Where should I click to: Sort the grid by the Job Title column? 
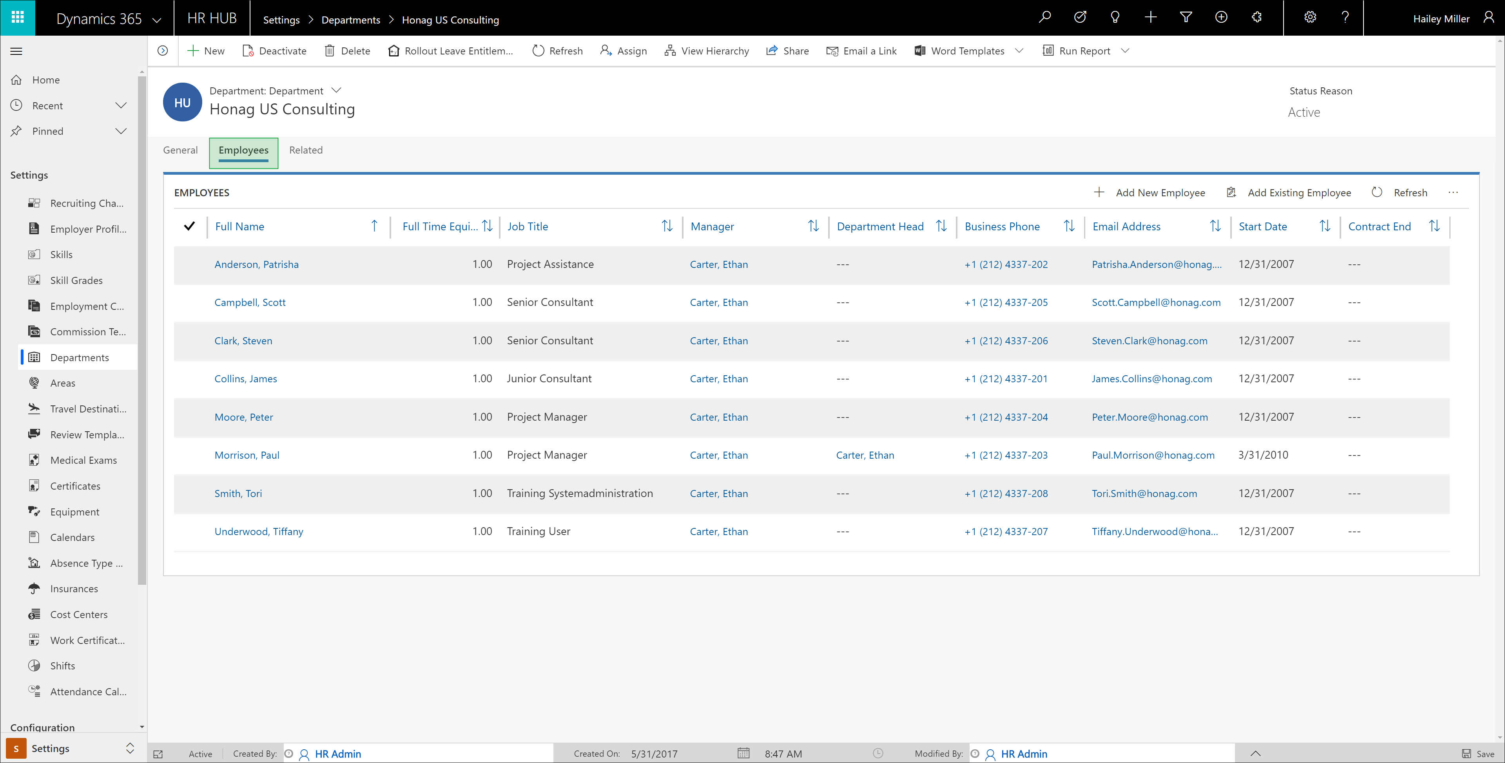528,226
